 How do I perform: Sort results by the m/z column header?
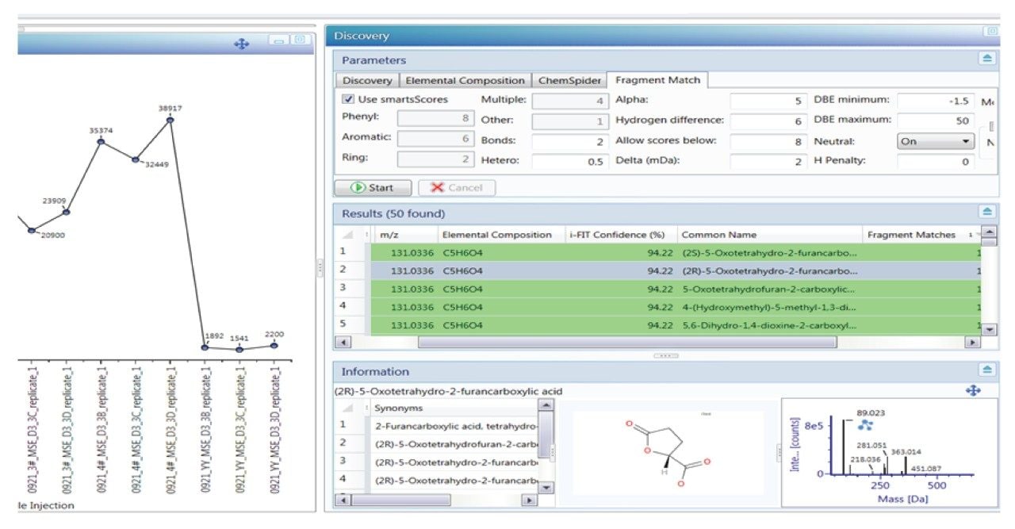[404, 235]
